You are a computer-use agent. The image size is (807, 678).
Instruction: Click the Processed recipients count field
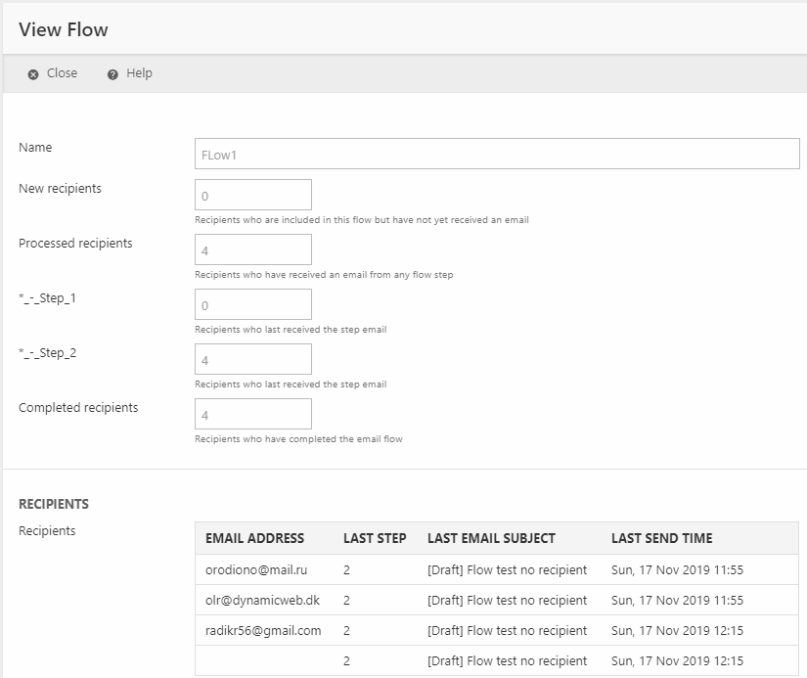tap(253, 249)
